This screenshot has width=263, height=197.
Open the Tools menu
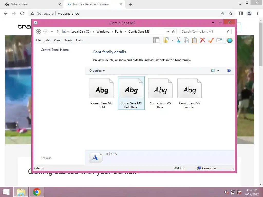pos(68,40)
